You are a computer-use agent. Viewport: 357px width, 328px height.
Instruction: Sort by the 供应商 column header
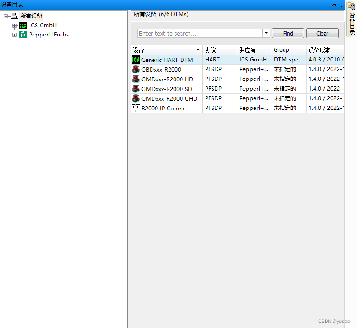(254, 50)
